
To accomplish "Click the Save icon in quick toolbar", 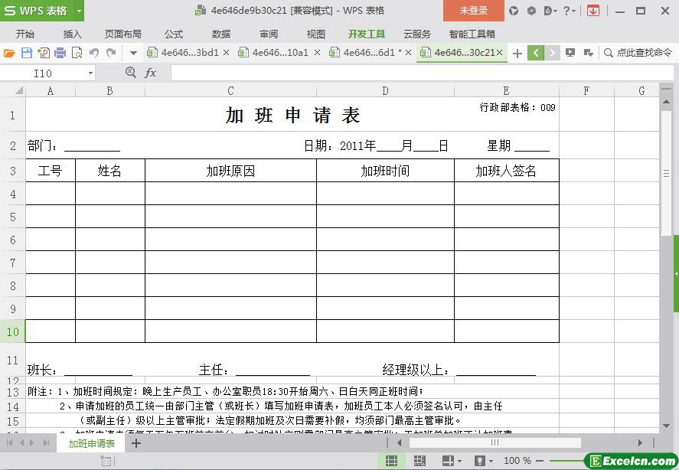I will coord(26,53).
